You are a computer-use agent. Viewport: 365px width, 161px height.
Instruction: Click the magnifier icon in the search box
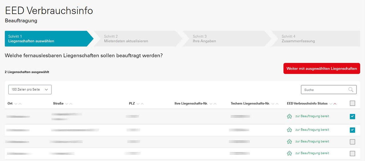(351, 90)
